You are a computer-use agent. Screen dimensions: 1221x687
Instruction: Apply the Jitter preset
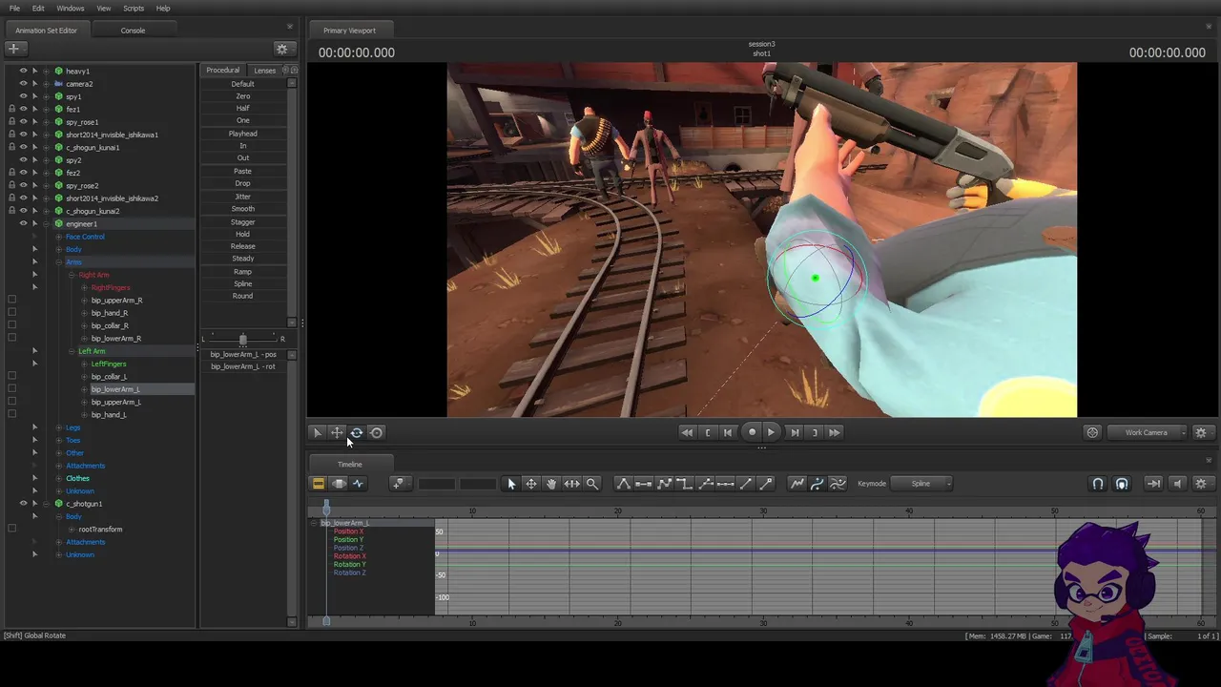243,197
